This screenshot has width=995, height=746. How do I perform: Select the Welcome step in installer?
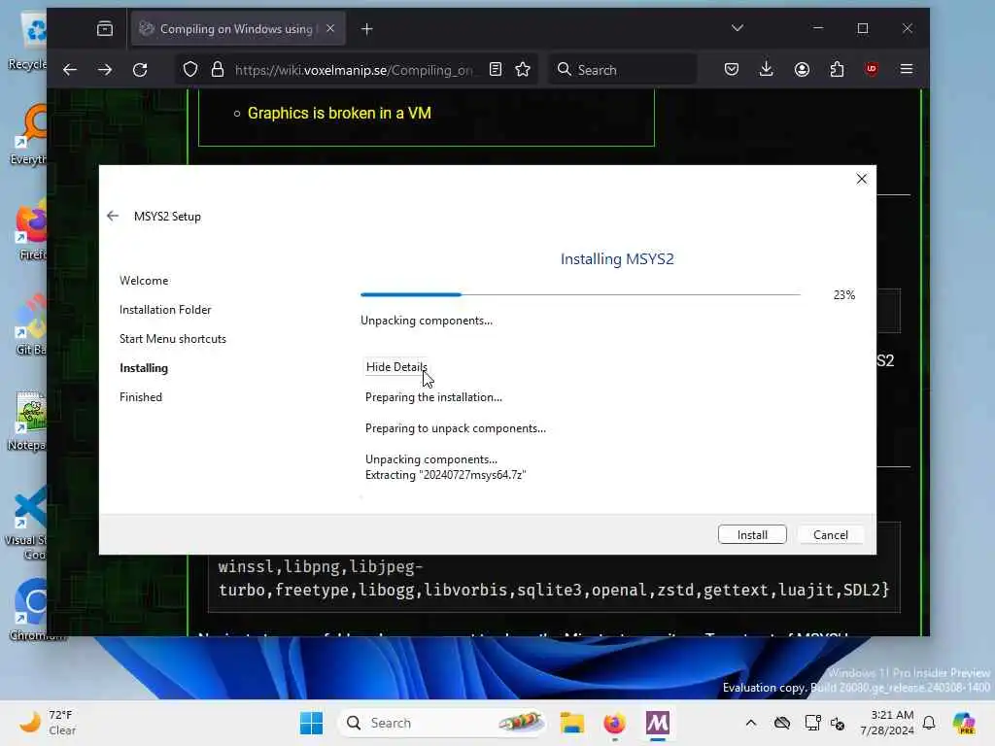(144, 281)
